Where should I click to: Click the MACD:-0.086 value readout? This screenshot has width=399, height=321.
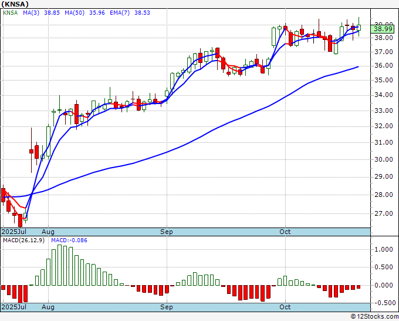click(69, 240)
